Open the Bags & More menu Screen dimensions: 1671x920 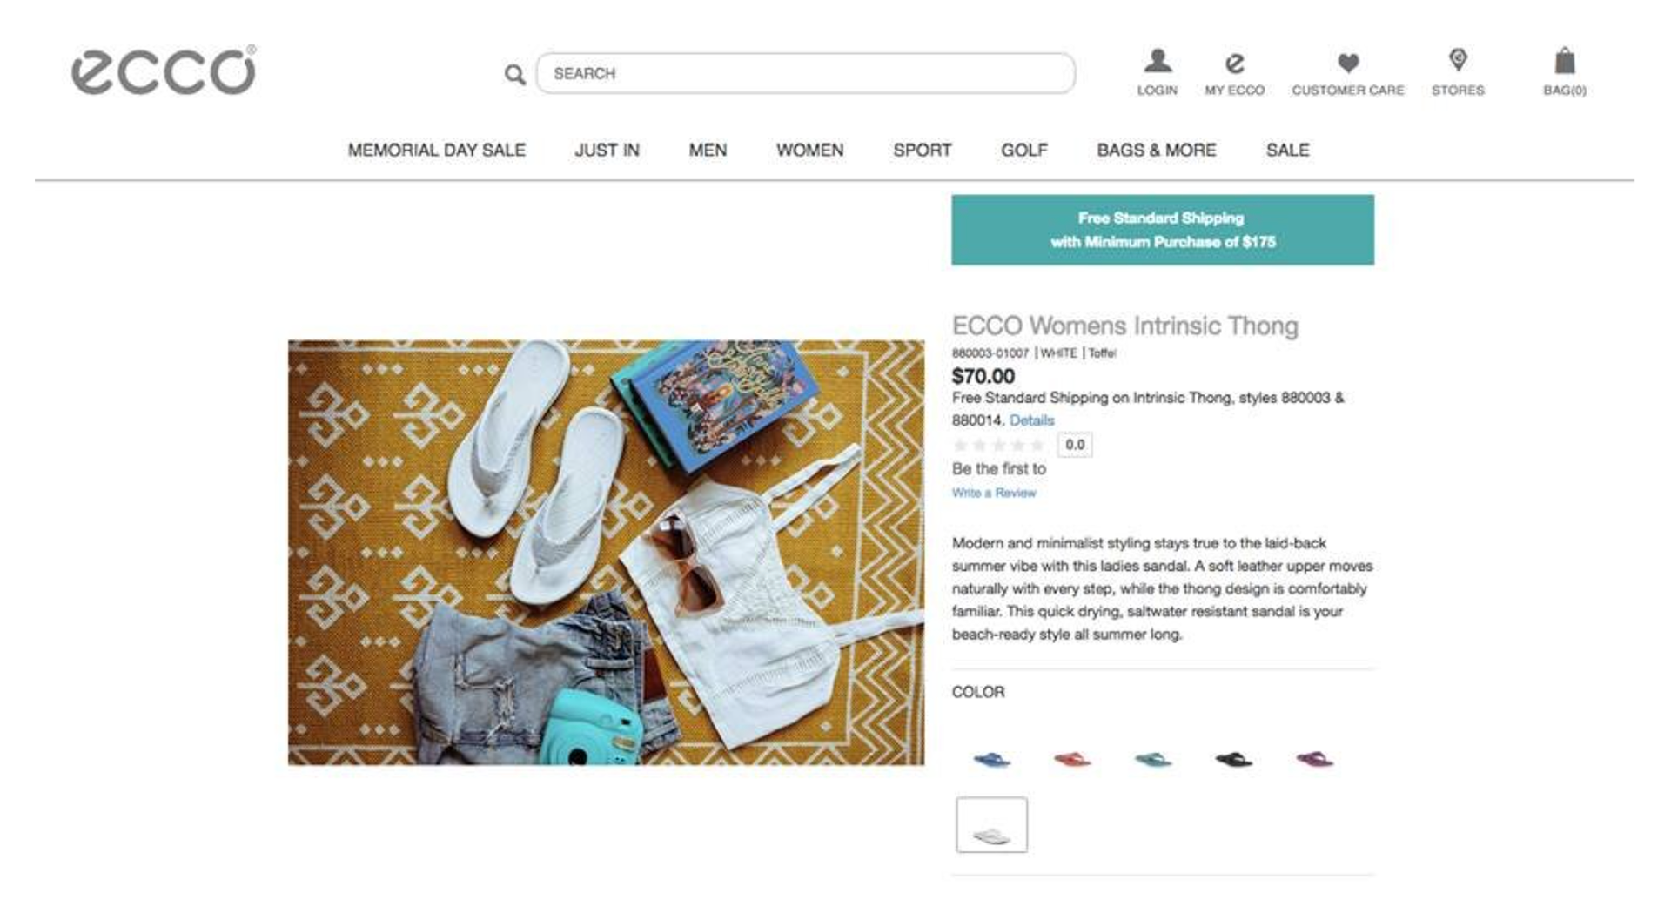[x=1156, y=151]
